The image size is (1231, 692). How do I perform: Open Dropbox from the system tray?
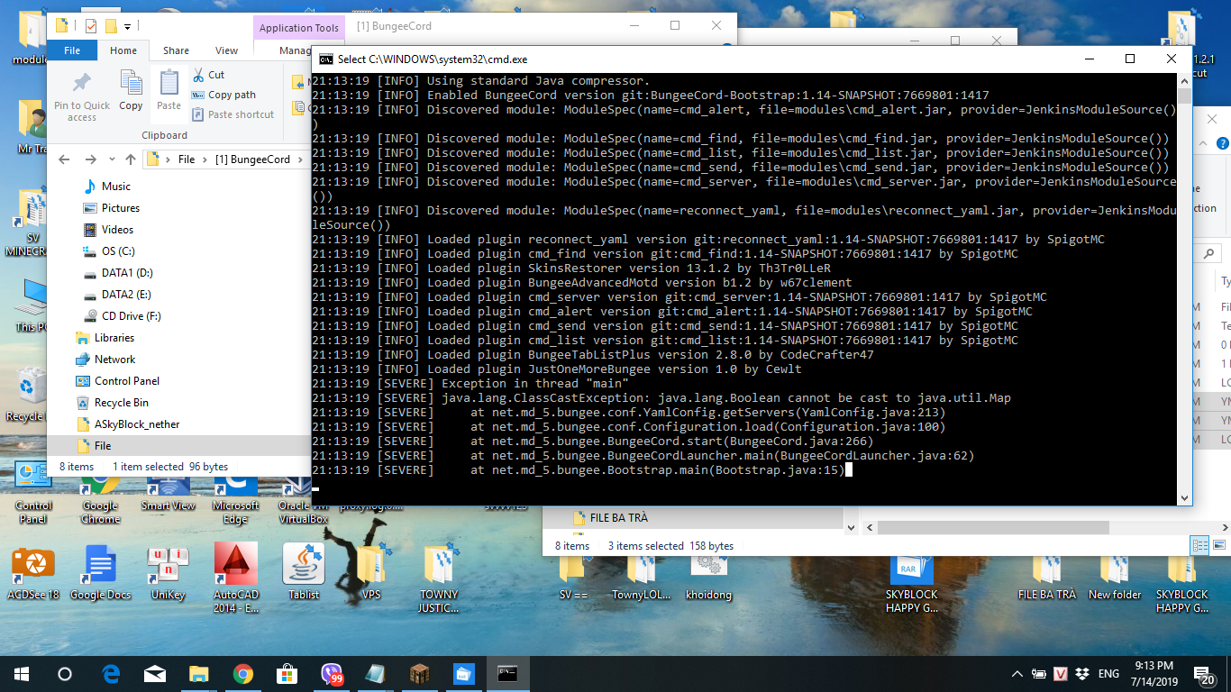[1081, 674]
